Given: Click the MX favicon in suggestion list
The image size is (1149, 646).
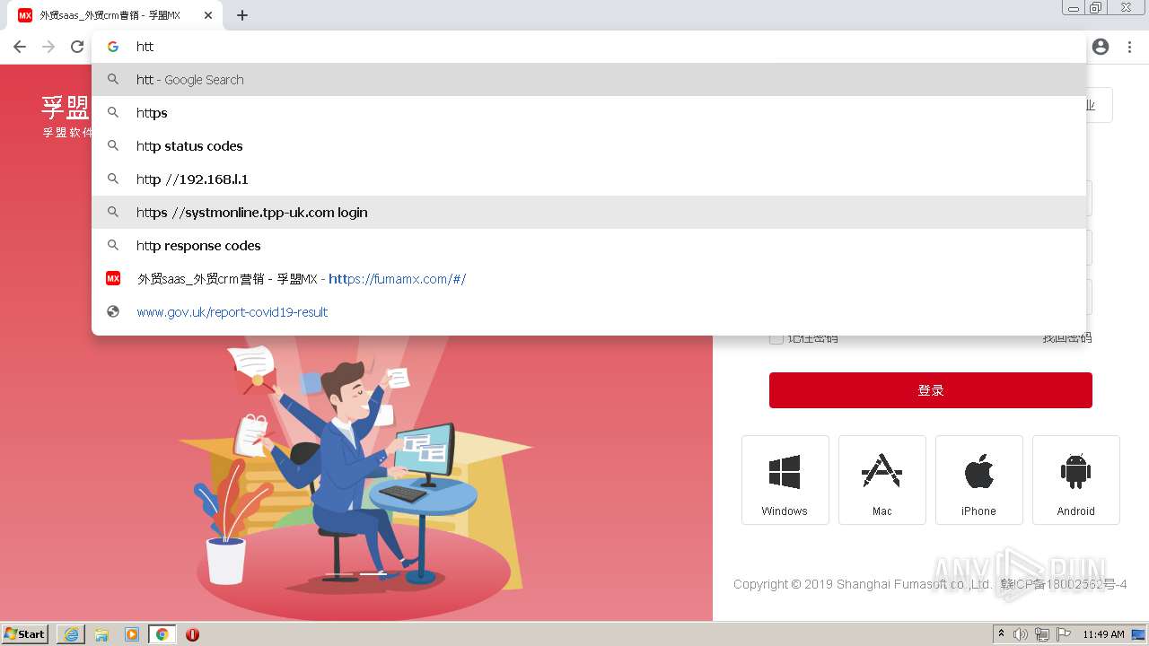Looking at the screenshot, I should [113, 279].
